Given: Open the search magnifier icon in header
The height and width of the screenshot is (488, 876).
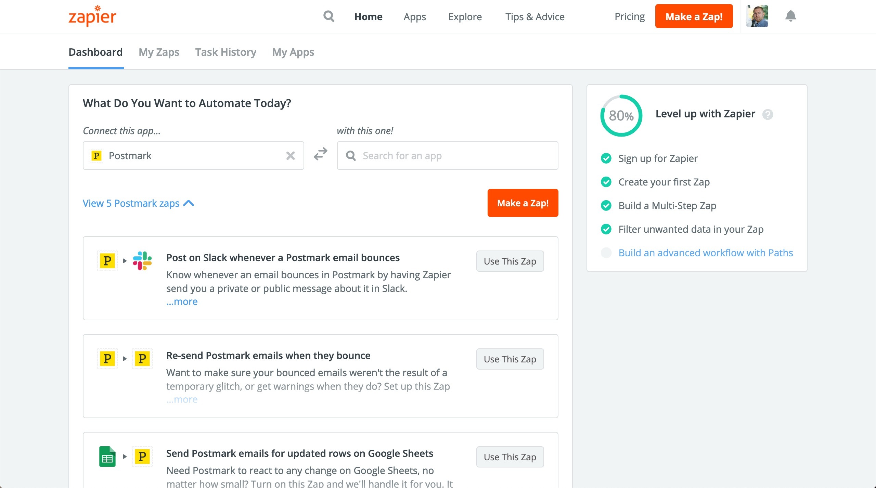Looking at the screenshot, I should 329,16.
